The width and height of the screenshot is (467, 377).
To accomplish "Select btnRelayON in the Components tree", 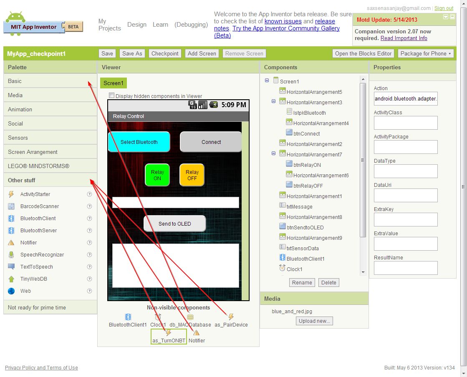I will 307,165.
